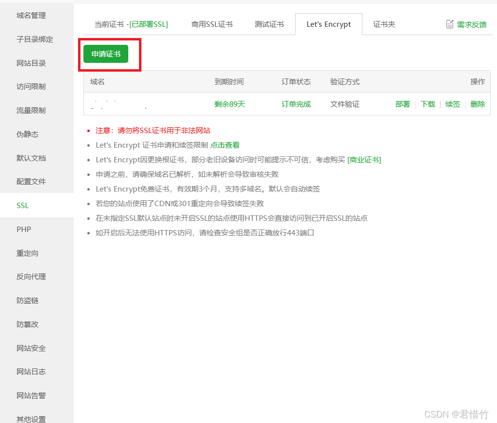Open the 证书夹 tab
Image resolution: width=497 pixels, height=423 pixels.
[384, 24]
